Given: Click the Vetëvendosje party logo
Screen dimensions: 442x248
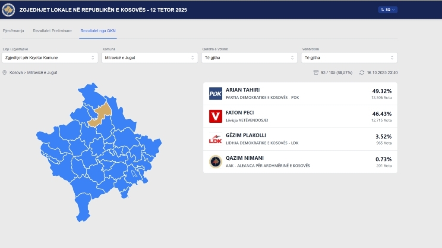Looking at the screenshot, I should [215, 116].
